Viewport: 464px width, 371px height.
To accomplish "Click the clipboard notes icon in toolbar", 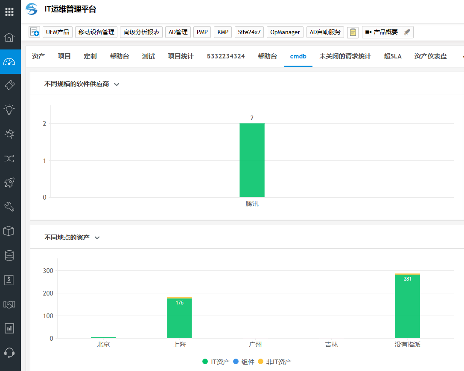I will pyautogui.click(x=353, y=32).
